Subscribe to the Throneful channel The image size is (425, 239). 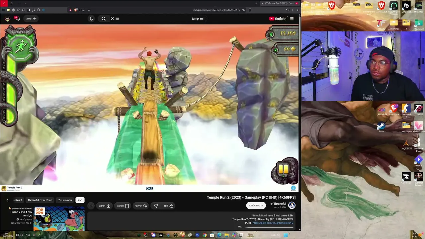tap(256, 205)
